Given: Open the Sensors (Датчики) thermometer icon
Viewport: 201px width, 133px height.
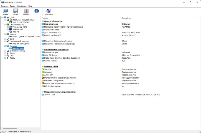Looking at the screenshot, I should click(x=26, y=11).
